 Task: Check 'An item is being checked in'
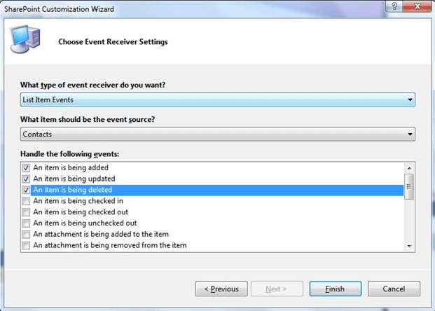tap(26, 201)
